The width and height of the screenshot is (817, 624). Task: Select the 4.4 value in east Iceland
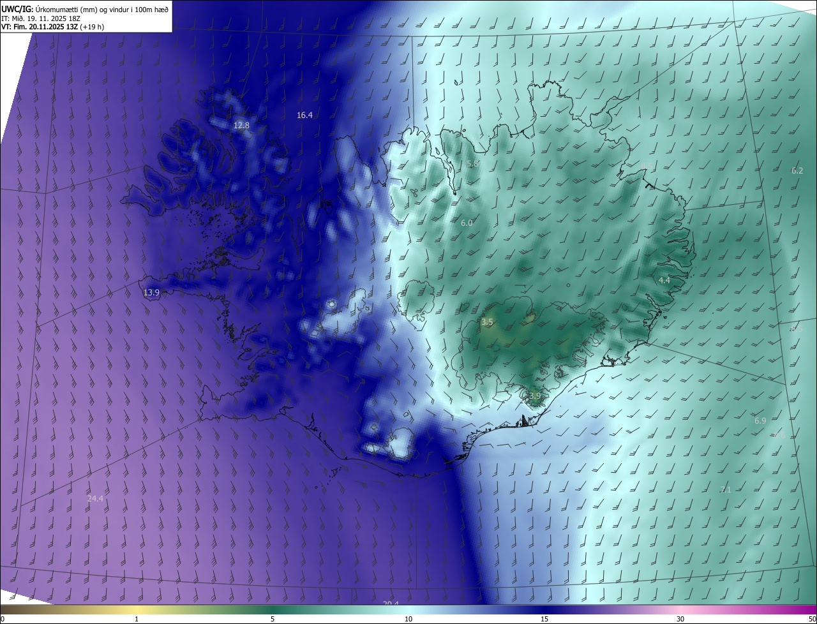click(x=664, y=280)
